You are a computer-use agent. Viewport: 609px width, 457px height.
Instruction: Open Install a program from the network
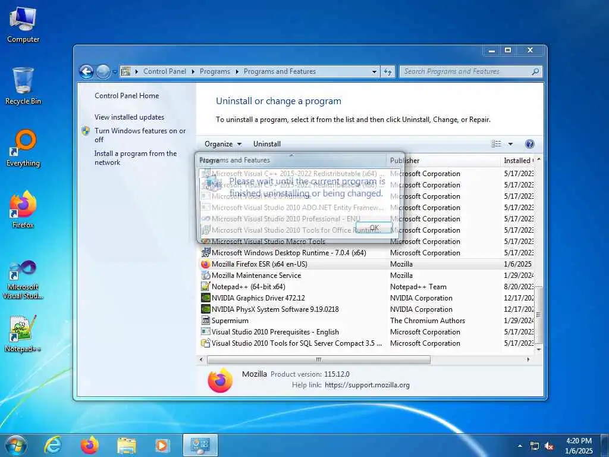coord(136,158)
